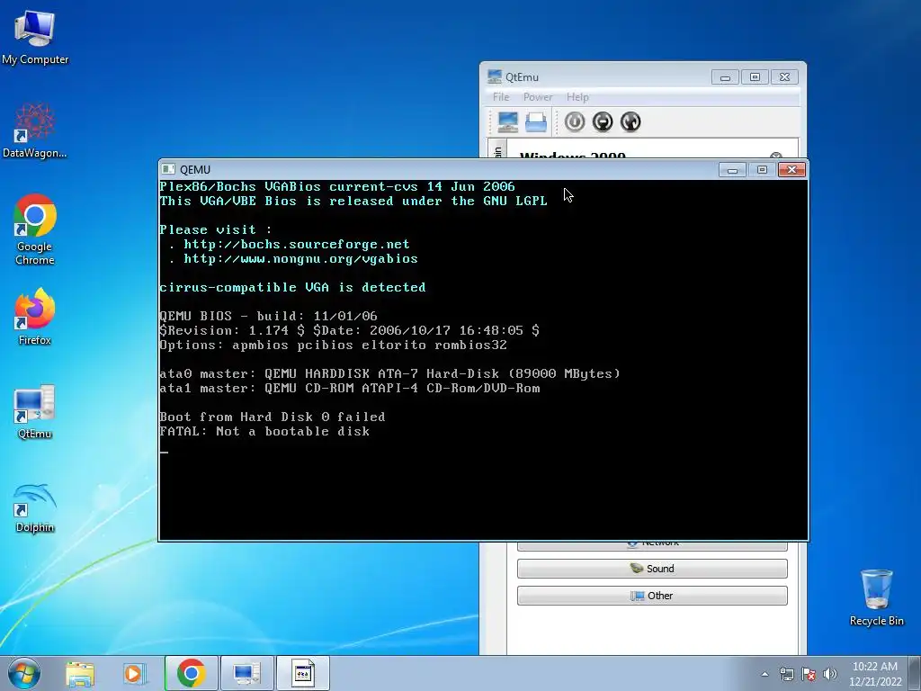Switch to the QEMU window taskbar button

coord(302,673)
